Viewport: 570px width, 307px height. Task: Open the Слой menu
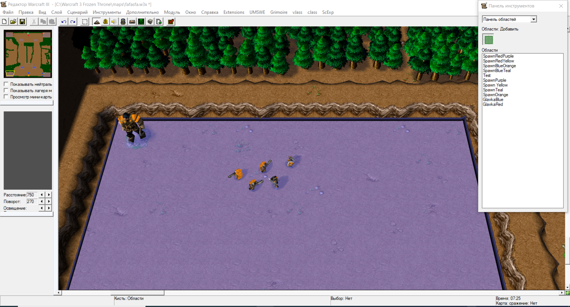pos(56,12)
